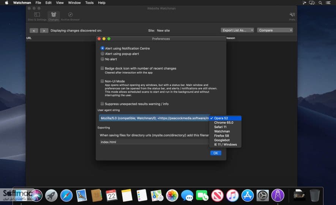Open Messages app in dock
Screen dimensions: 336x205
(x=187, y=196)
